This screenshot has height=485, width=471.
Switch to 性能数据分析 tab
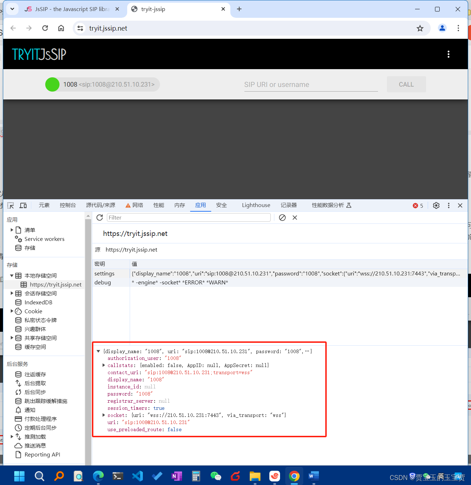click(x=332, y=205)
